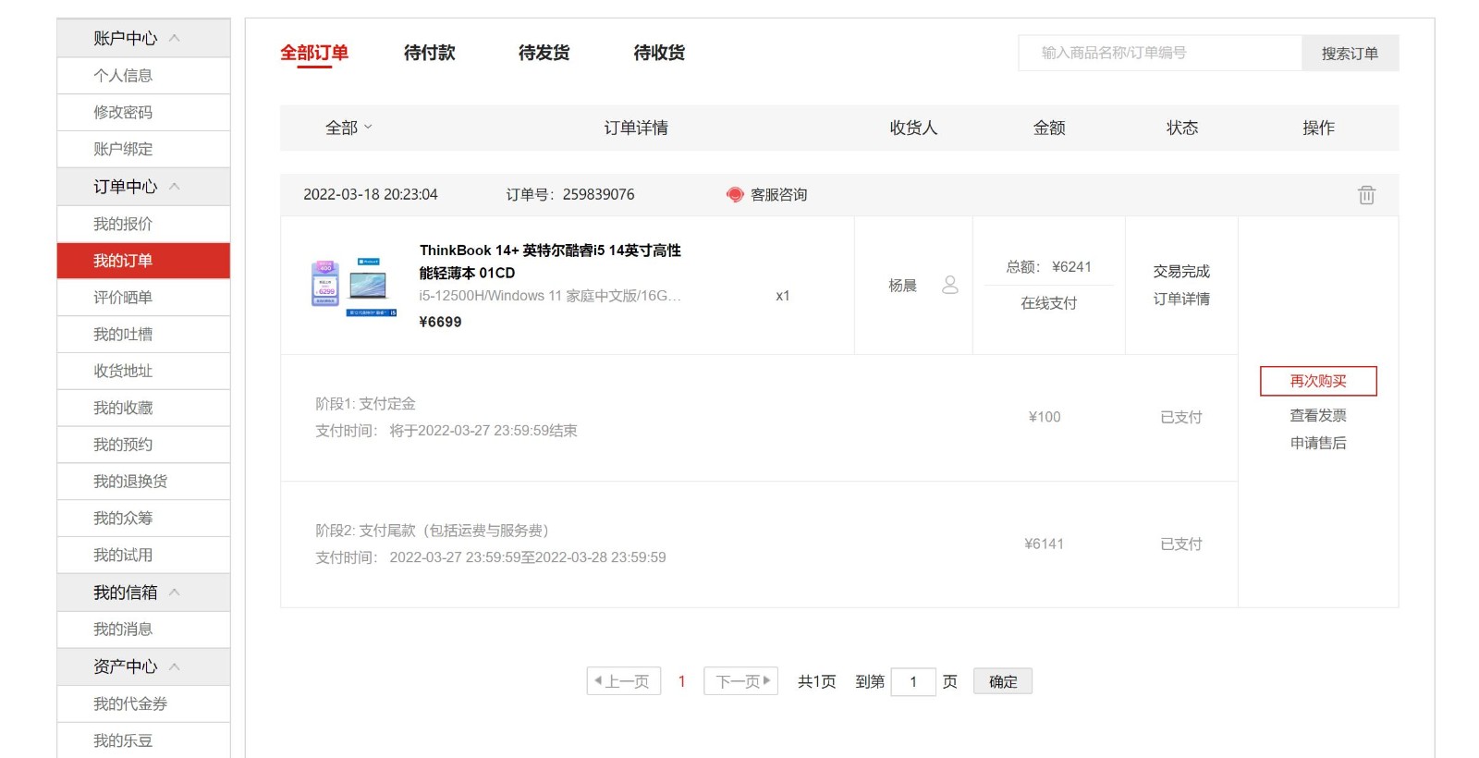Open 订单详情 link in status column
The width and height of the screenshot is (1479, 758).
pyautogui.click(x=1181, y=300)
